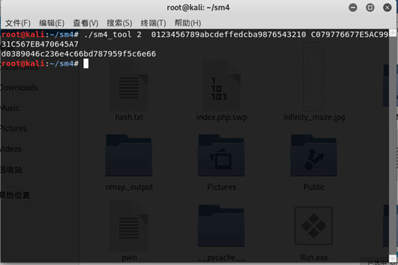Click the nmap_output folder name label
This screenshot has height=265, width=398.
click(129, 187)
